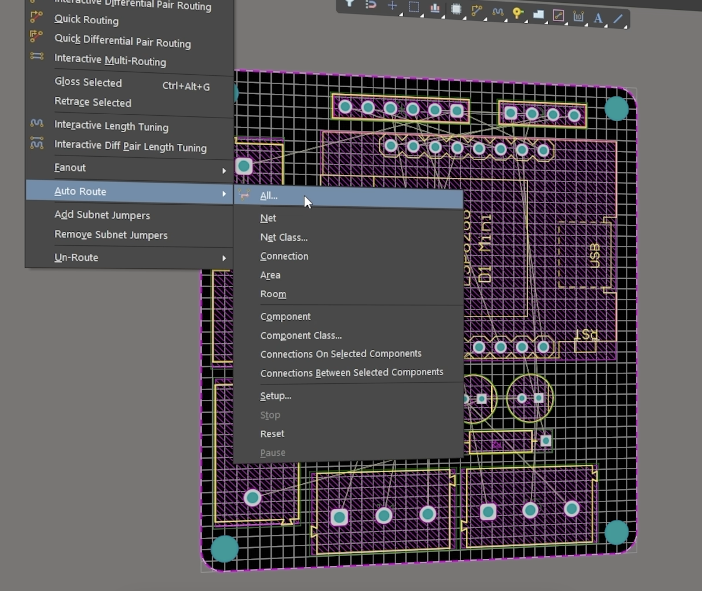Open the Auto Route submenu arrow
The image size is (702, 591).
[224, 194]
